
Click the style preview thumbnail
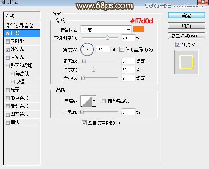(186, 62)
